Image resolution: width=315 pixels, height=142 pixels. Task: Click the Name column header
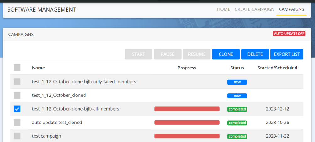tap(38, 68)
